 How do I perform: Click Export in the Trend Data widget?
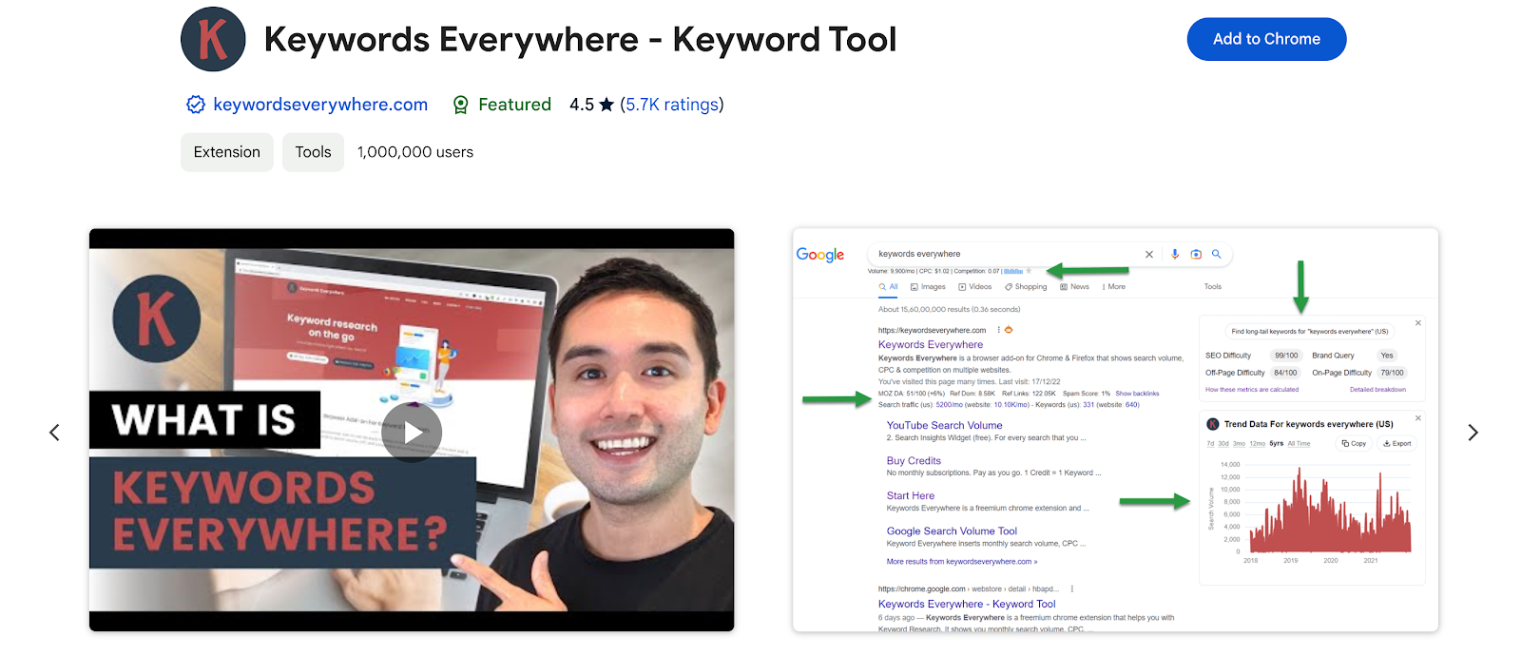1396,443
